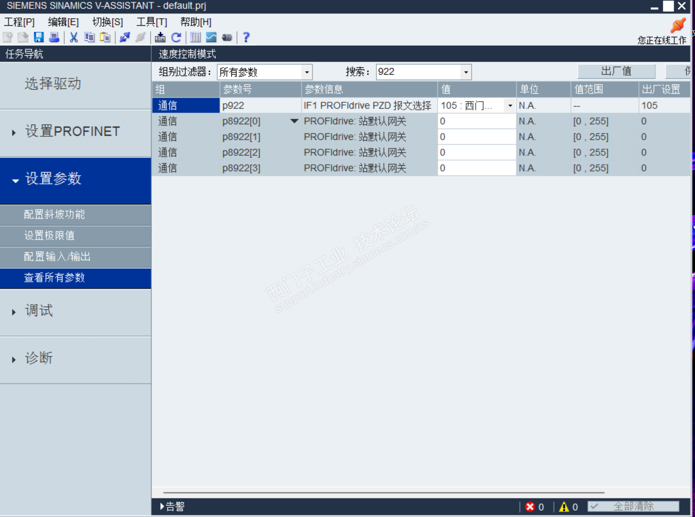Click the p8922[1] value input field
Screen dimensions: 695x517
click(476, 137)
